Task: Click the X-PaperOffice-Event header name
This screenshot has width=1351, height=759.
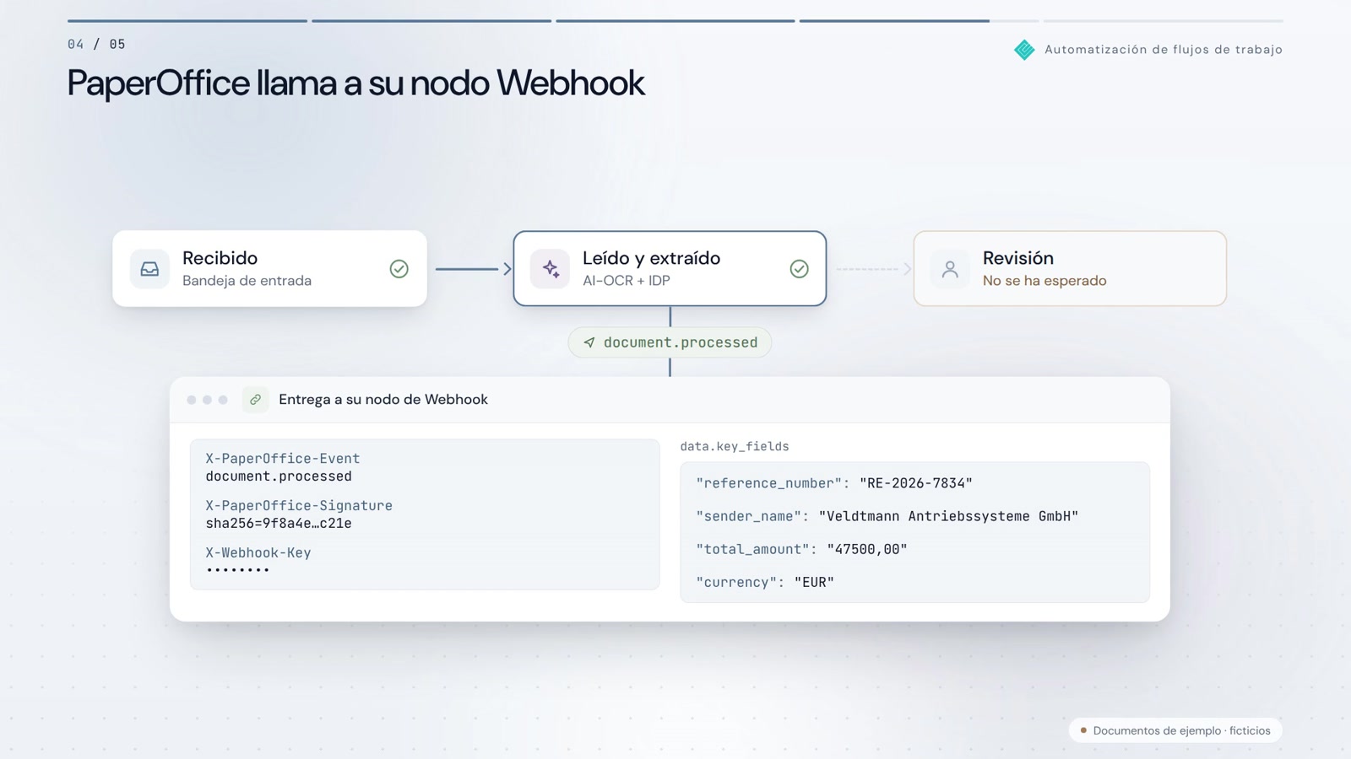Action: (x=283, y=459)
